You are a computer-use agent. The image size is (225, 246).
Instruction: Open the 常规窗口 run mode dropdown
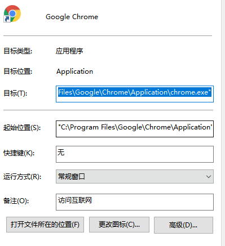135,177
